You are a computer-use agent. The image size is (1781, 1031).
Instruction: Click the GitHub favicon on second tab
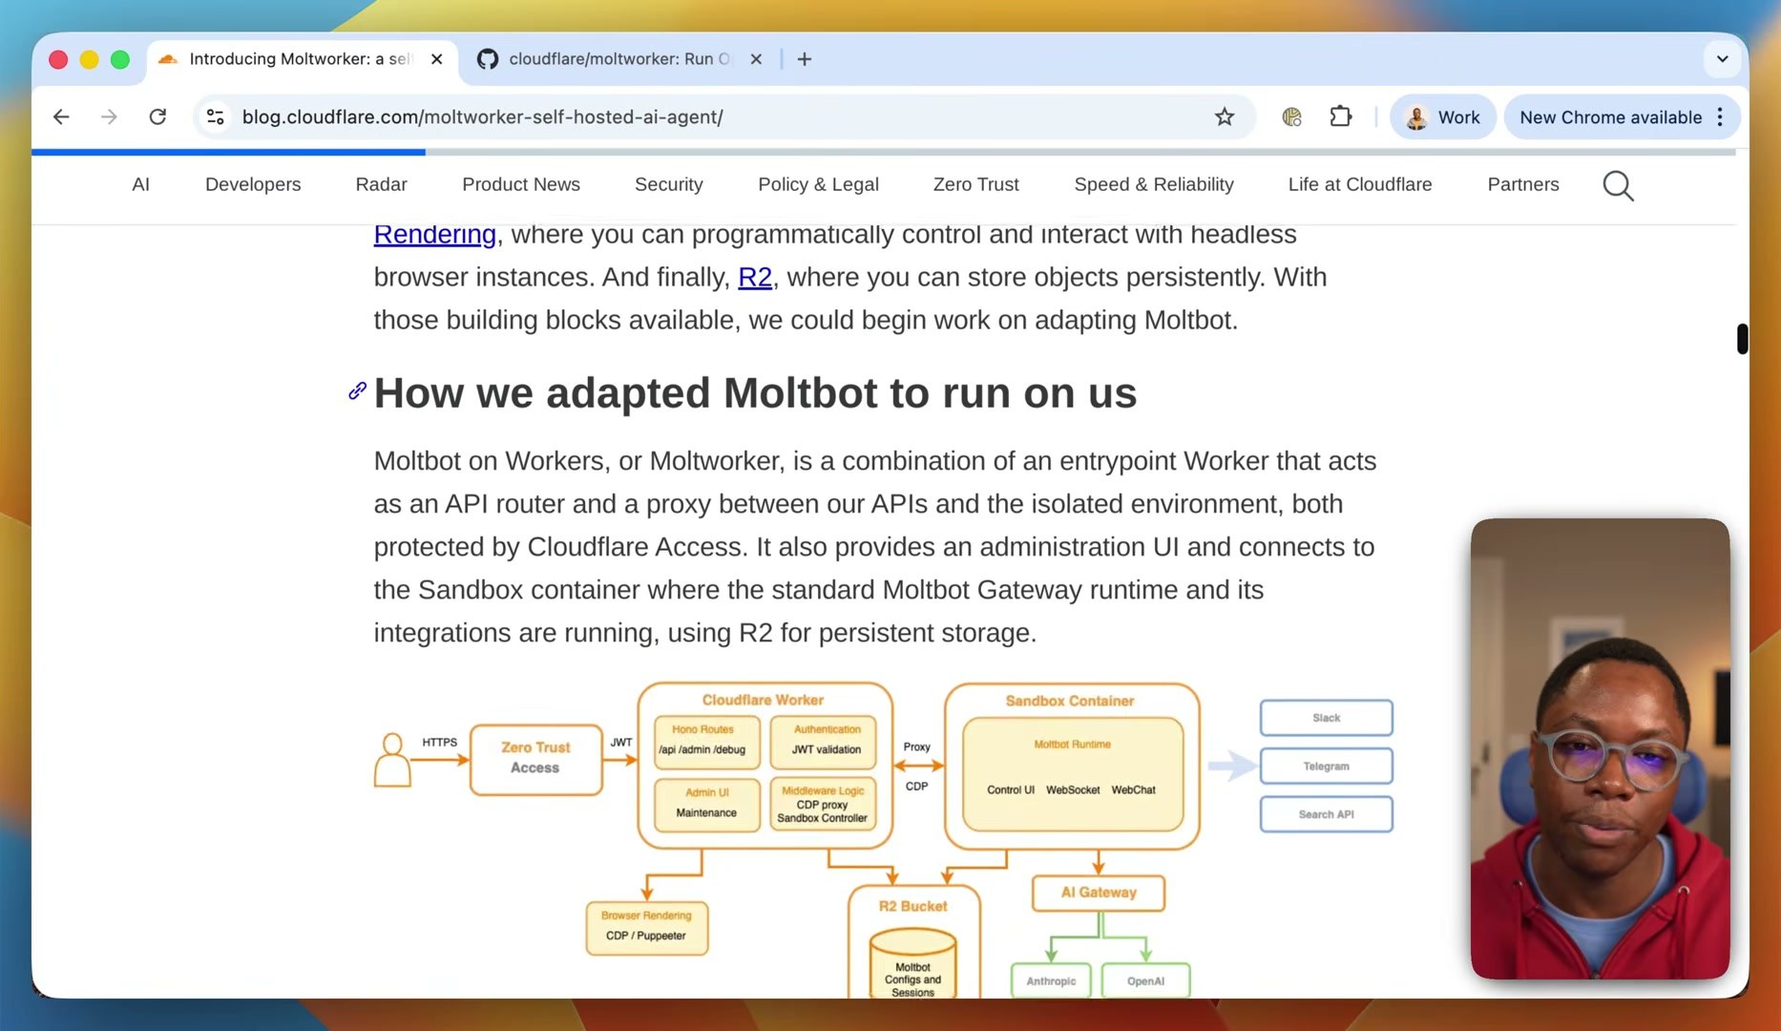488,59
